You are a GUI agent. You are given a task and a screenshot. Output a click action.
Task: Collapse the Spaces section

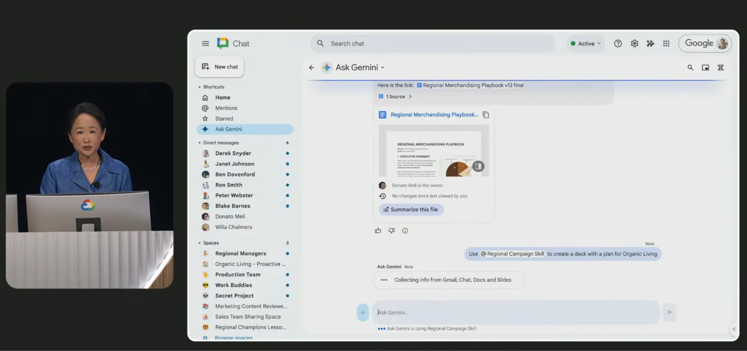tap(200, 243)
